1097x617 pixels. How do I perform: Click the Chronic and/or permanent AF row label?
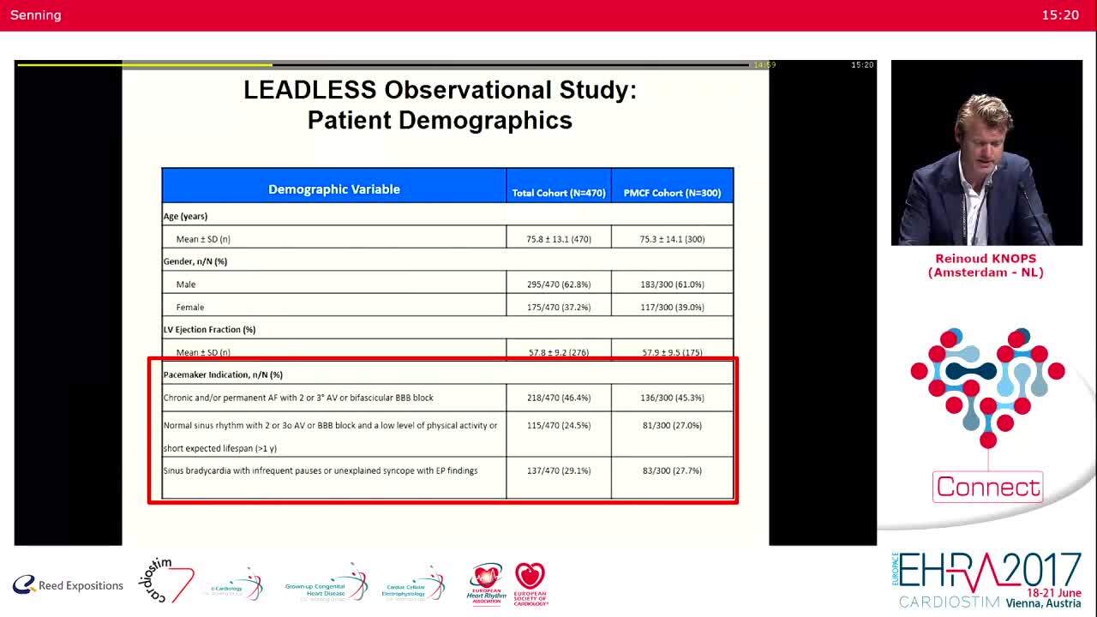[x=298, y=398]
